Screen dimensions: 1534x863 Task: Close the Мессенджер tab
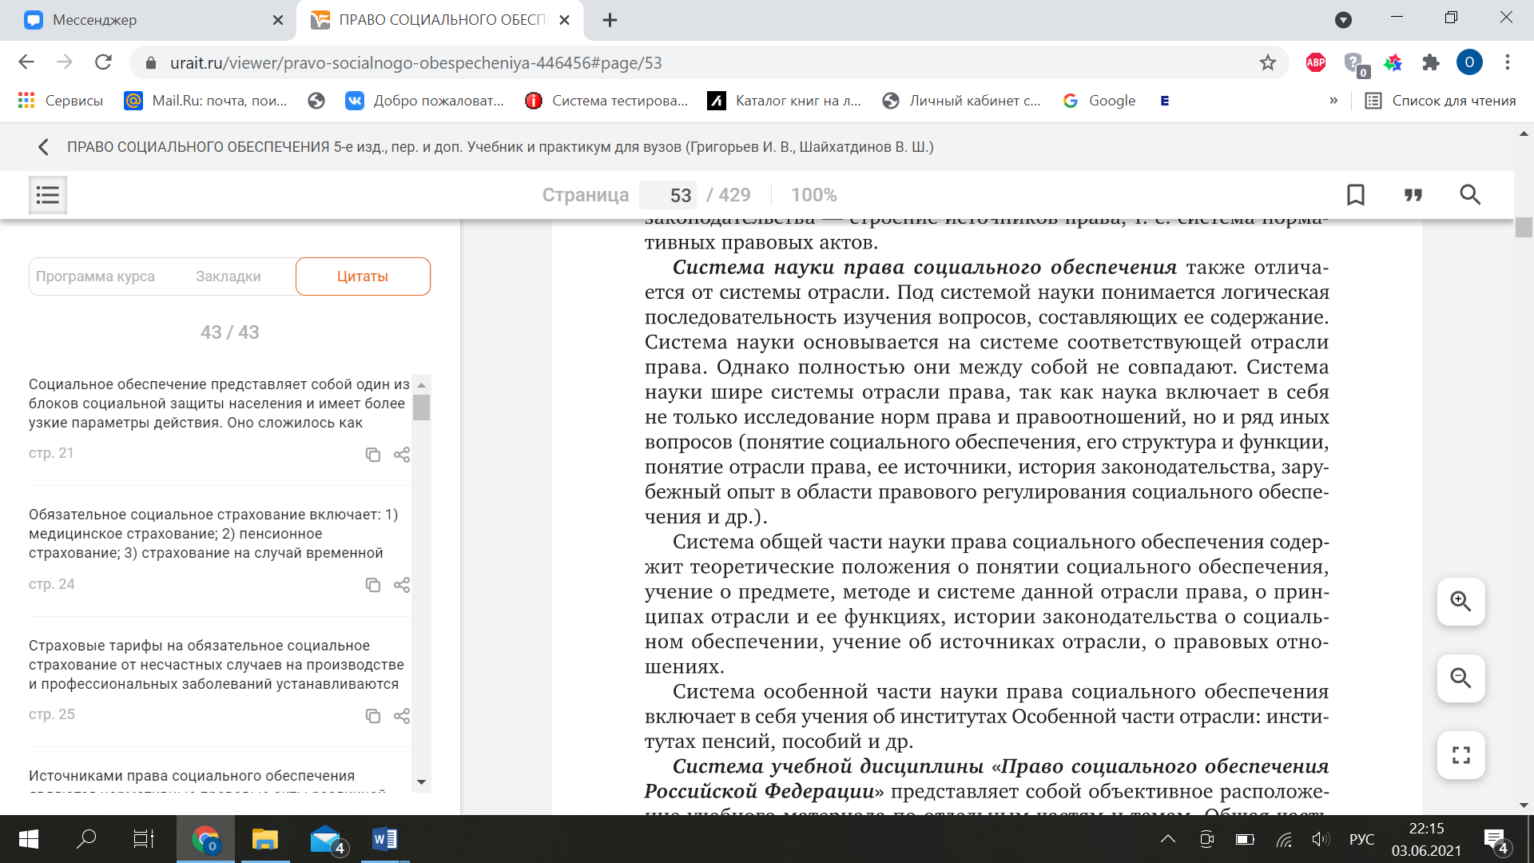click(278, 20)
